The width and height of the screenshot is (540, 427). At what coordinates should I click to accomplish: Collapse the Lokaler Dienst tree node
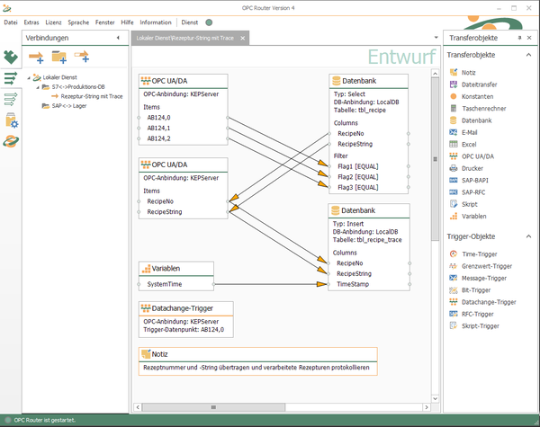point(29,78)
